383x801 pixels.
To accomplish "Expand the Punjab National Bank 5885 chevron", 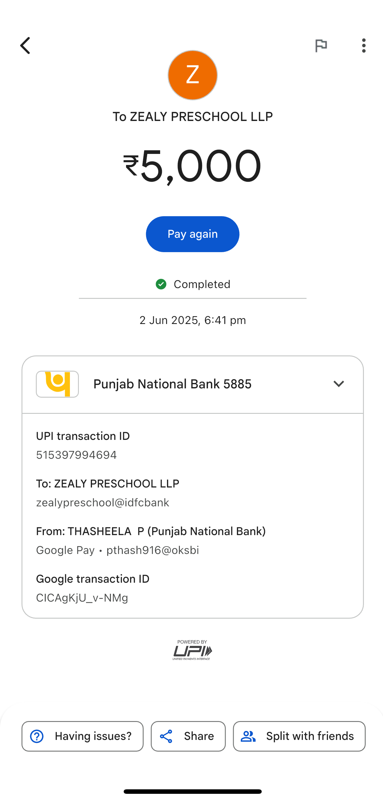I will (x=338, y=384).
